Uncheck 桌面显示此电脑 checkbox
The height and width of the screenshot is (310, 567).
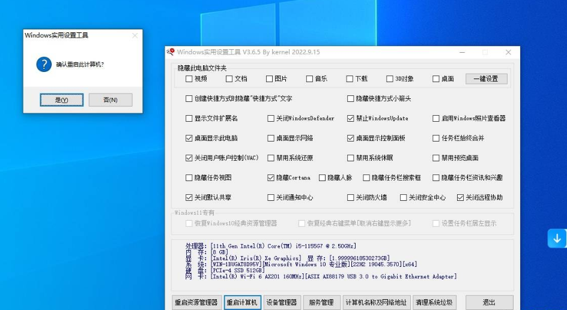189,139
